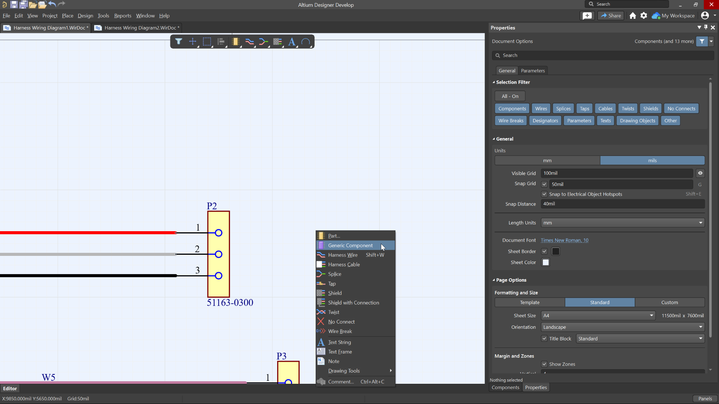Choose the rectangle selection tool
The height and width of the screenshot is (404, 719).
[x=207, y=42]
